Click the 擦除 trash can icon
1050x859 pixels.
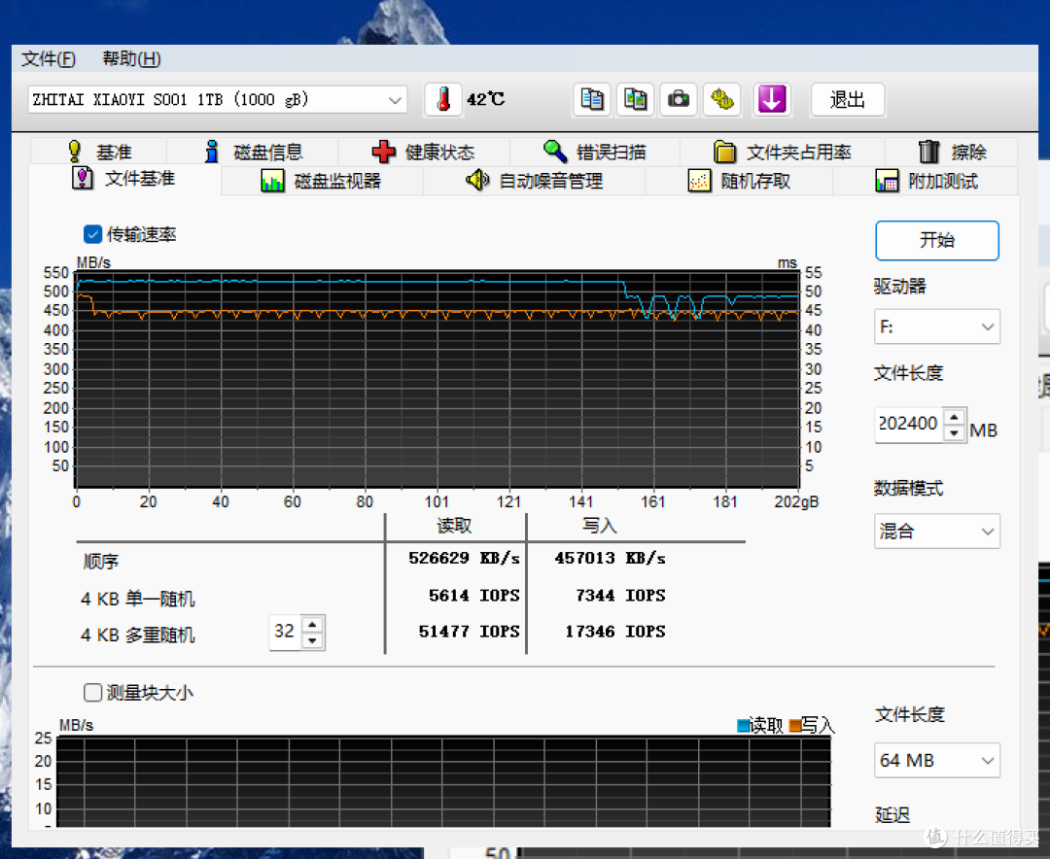[x=928, y=152]
